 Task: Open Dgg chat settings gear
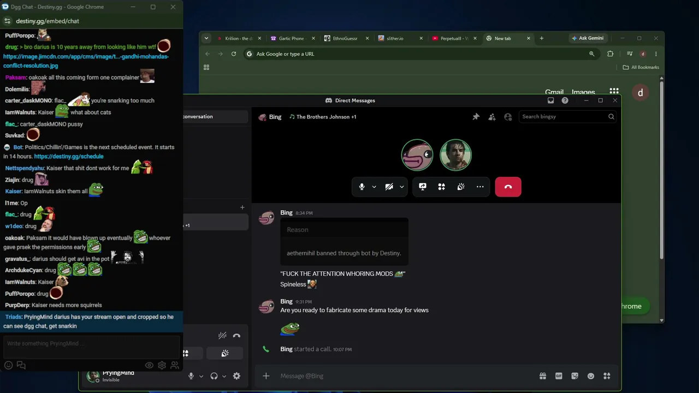(x=162, y=366)
